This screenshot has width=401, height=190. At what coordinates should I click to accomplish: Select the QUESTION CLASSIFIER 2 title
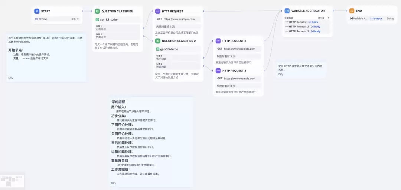179,41
